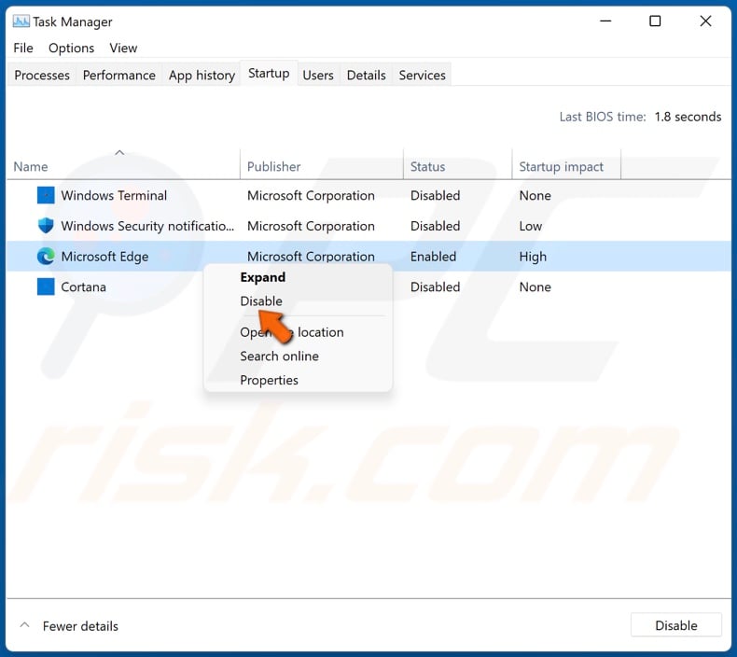Open the Options menu
Image resolution: width=737 pixels, height=657 pixels.
(x=72, y=48)
